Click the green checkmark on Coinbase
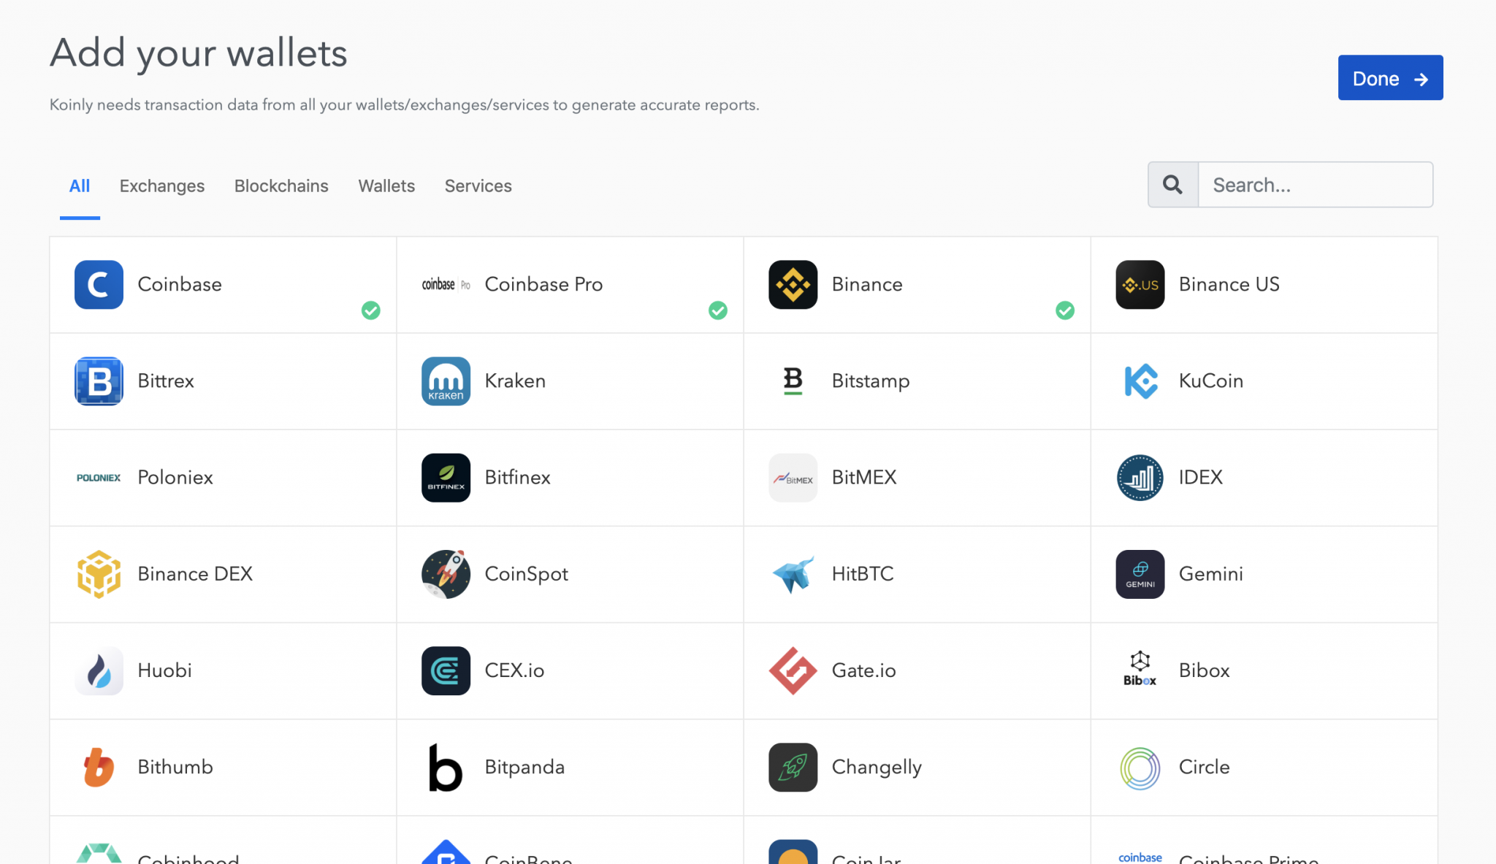 click(x=370, y=311)
